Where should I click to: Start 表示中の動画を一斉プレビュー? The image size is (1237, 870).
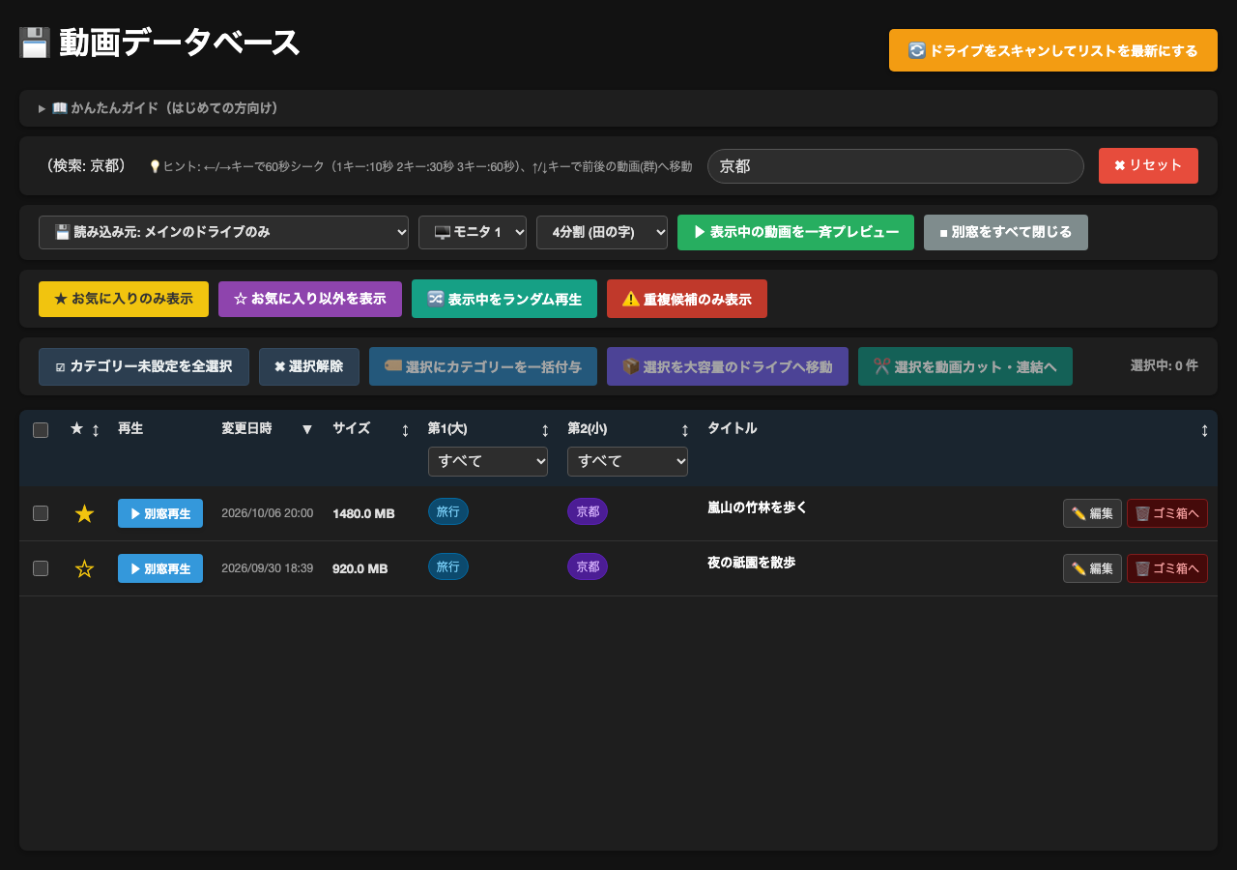[x=796, y=232]
